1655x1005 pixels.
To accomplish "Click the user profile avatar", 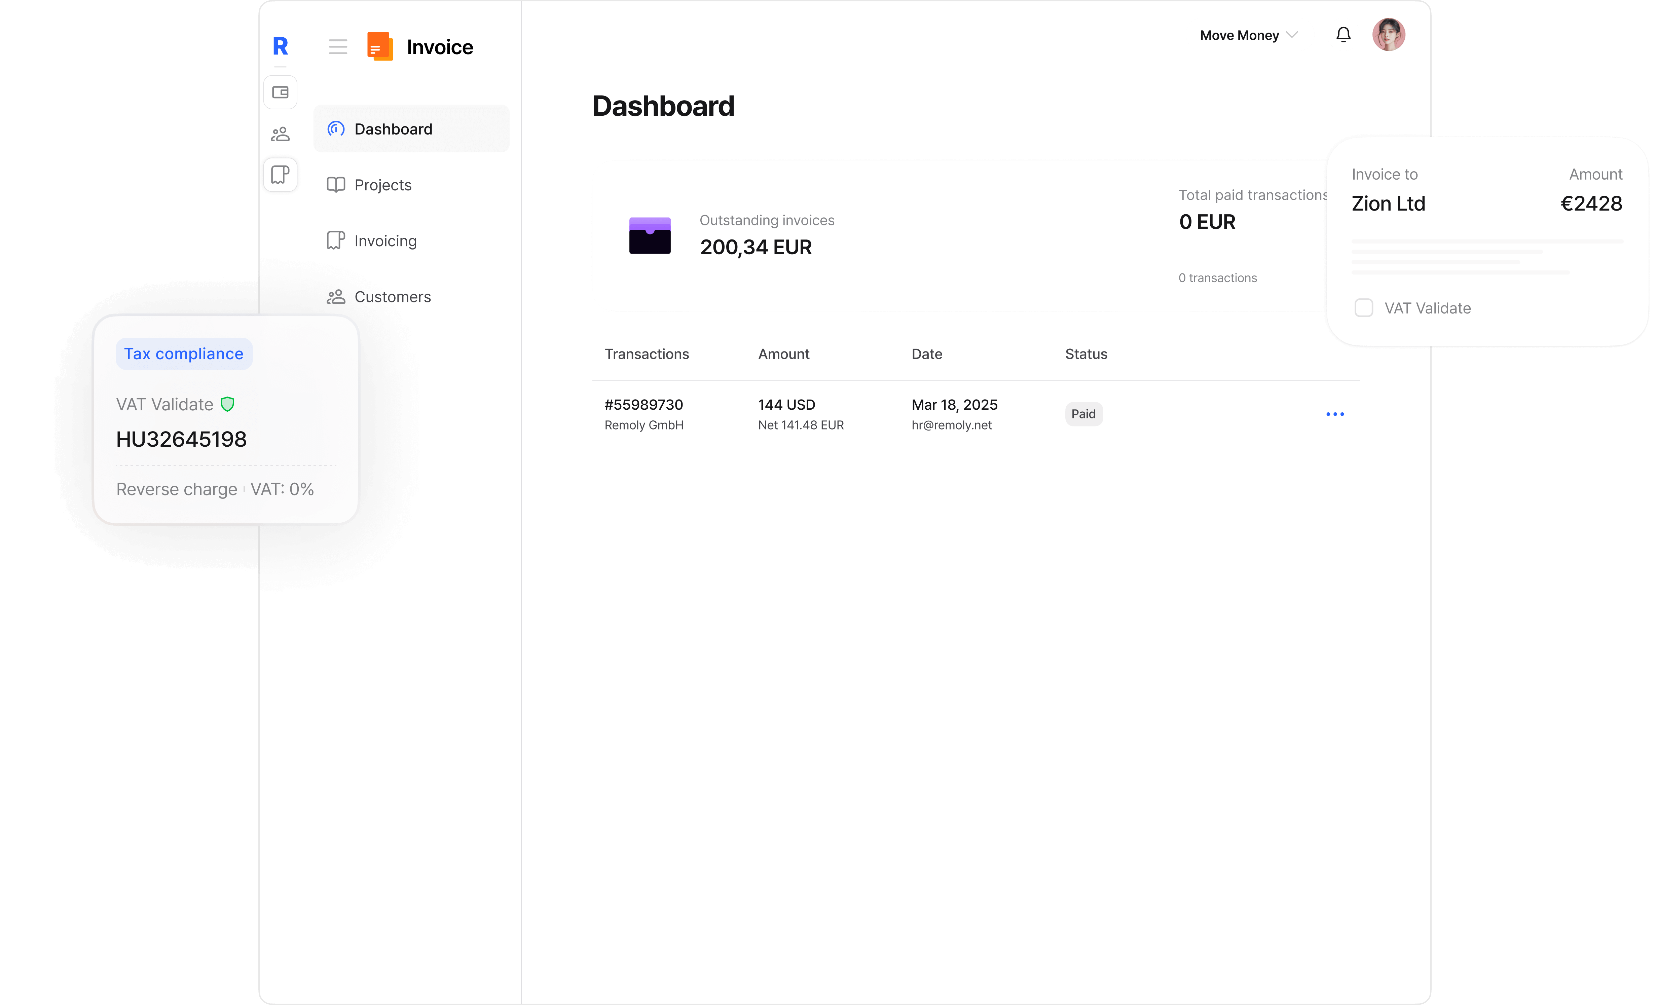I will coord(1388,35).
